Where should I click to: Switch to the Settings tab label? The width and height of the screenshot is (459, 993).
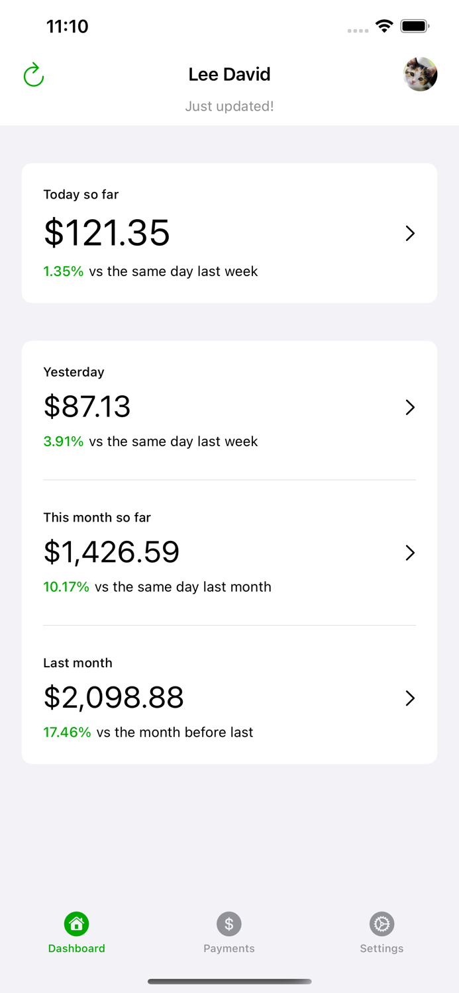pyautogui.click(x=382, y=949)
